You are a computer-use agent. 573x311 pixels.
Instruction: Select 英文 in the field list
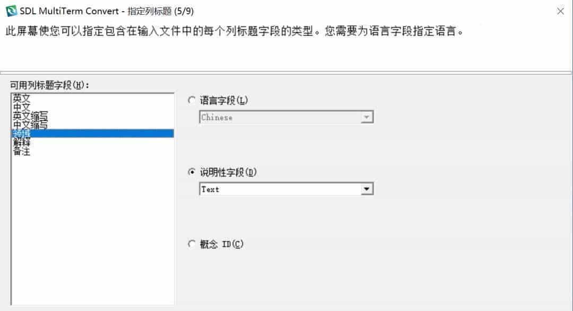[x=21, y=97]
